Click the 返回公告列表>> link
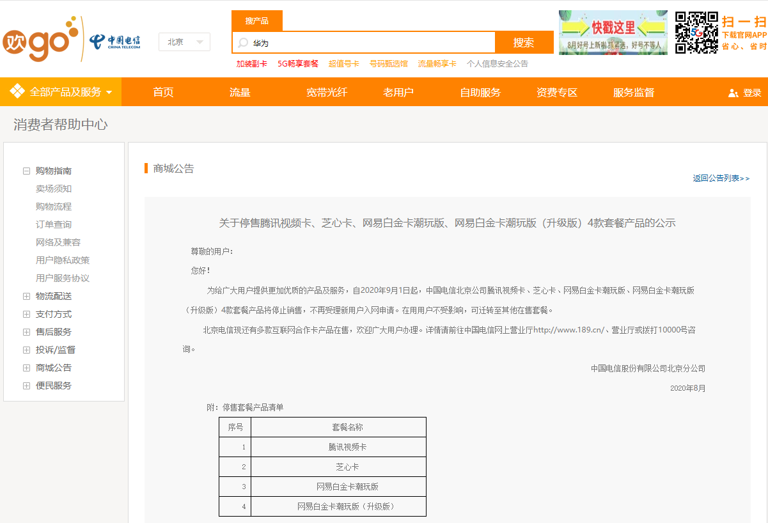Image resolution: width=768 pixels, height=523 pixels. coord(721,178)
